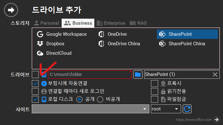The width and height of the screenshot is (223, 125).
Task: Clear the SharePoint (1) name with X
Action: click(x=215, y=74)
